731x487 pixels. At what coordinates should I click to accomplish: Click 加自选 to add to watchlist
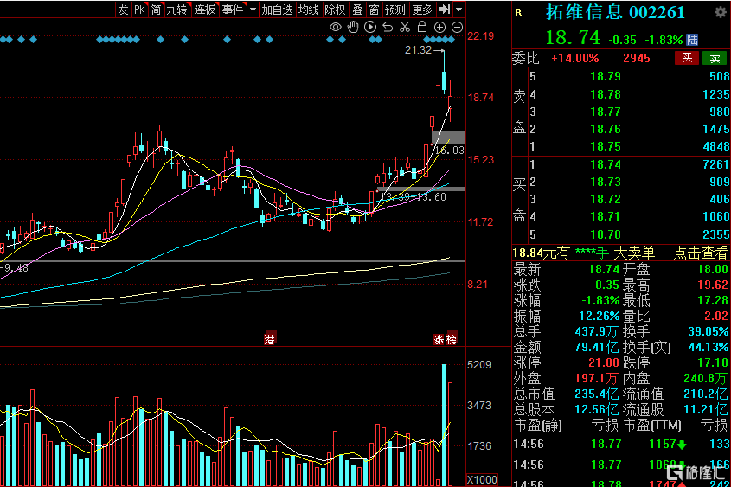click(277, 10)
